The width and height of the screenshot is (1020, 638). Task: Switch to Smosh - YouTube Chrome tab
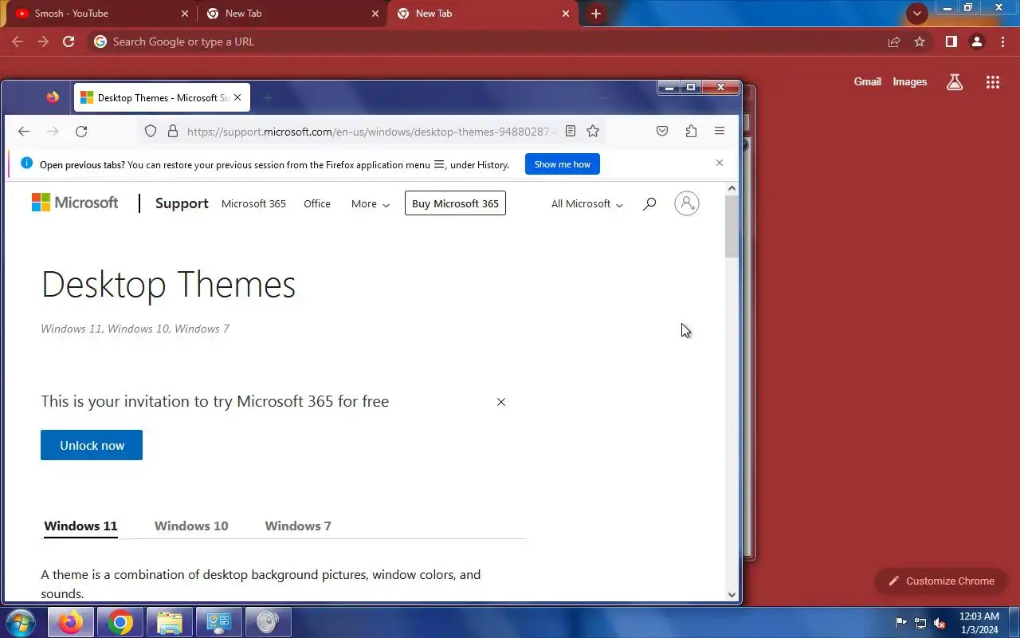click(100, 14)
